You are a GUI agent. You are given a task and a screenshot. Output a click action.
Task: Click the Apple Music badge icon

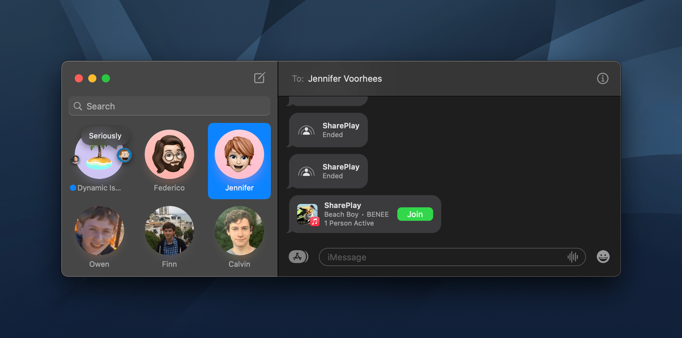tap(315, 222)
